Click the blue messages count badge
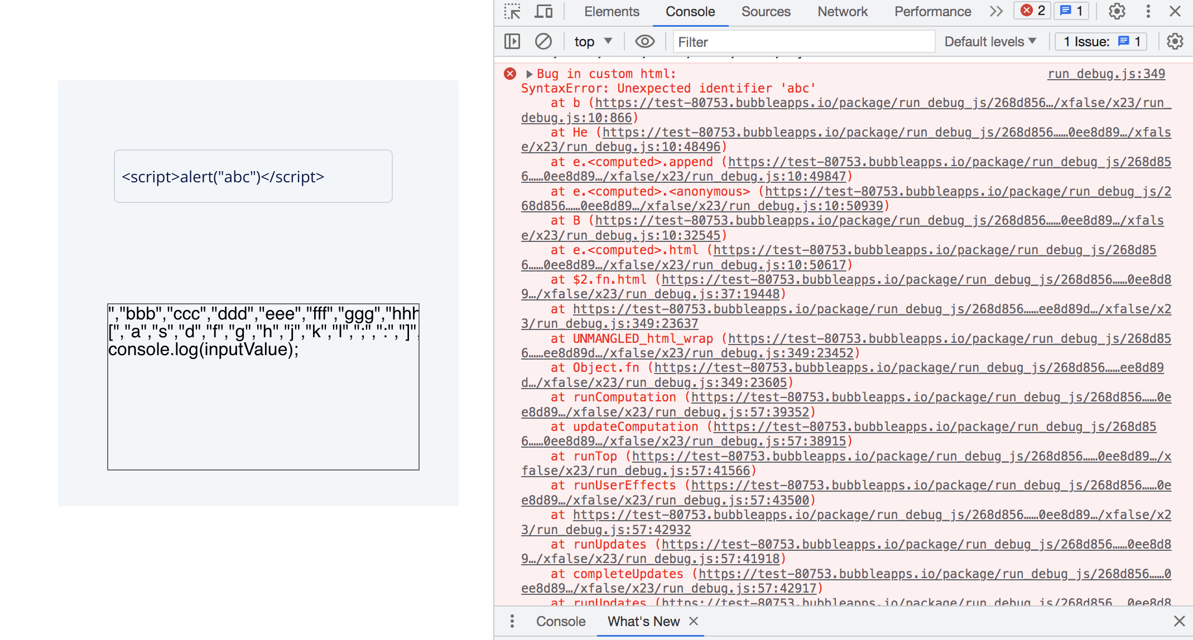 tap(1071, 11)
